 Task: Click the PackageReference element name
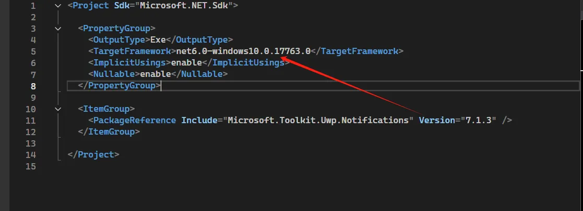click(x=135, y=121)
